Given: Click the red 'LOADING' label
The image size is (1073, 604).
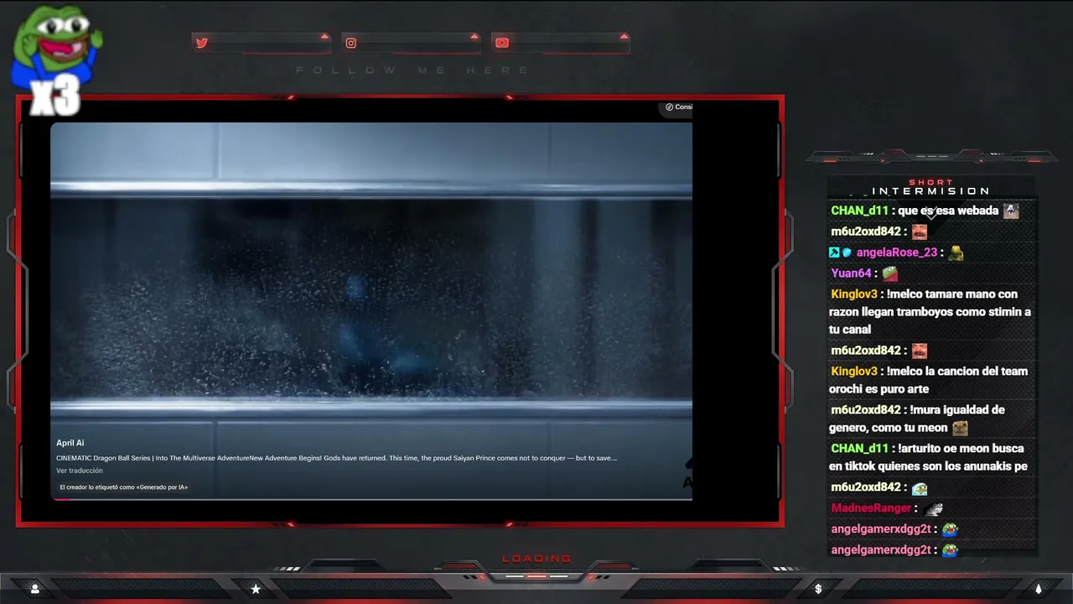Looking at the screenshot, I should click(x=536, y=558).
